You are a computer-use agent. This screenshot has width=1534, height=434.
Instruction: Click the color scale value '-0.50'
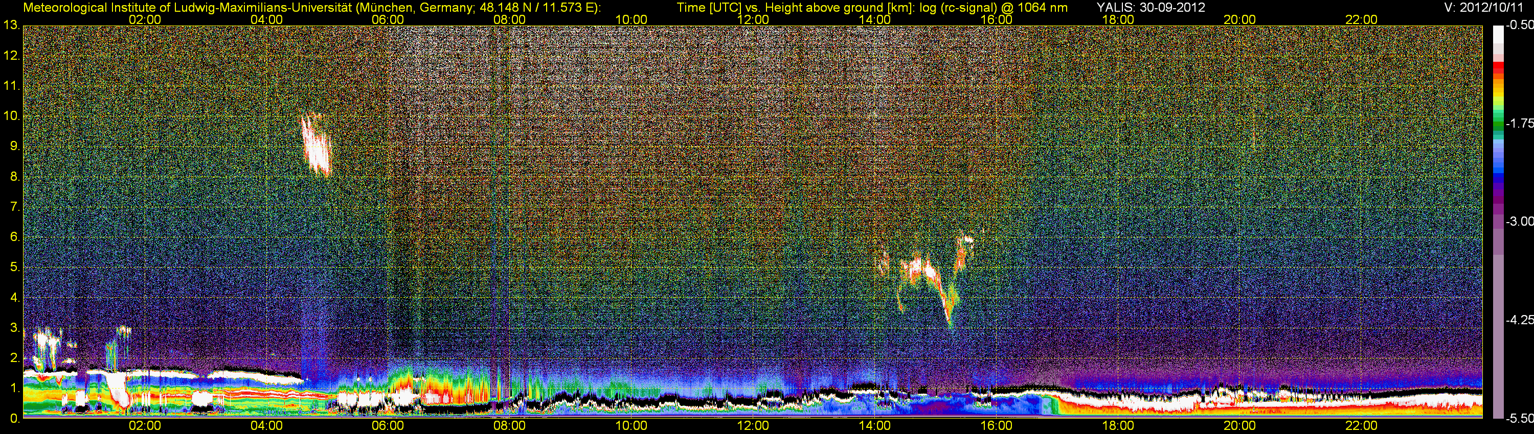pos(1520,25)
